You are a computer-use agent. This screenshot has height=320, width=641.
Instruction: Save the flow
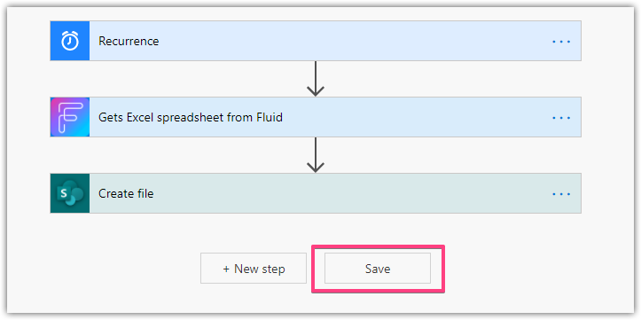378,268
